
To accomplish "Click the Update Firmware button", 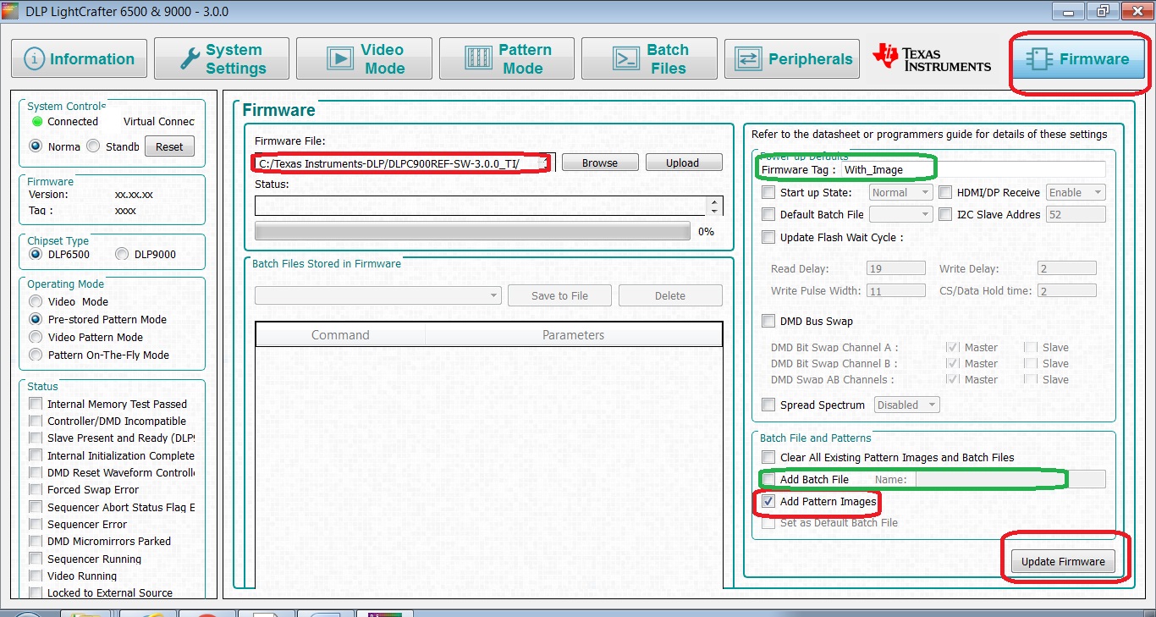I will pos(1063,561).
